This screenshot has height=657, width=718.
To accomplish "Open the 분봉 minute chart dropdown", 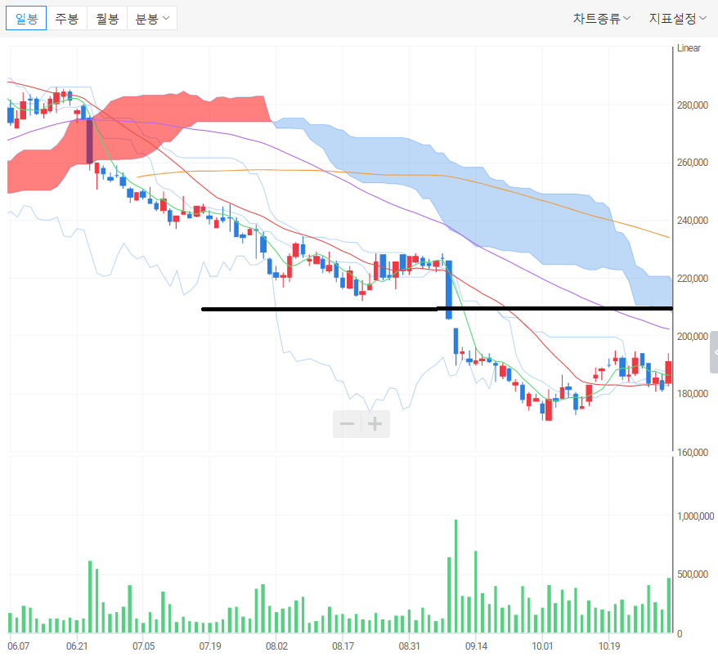I will [x=152, y=18].
